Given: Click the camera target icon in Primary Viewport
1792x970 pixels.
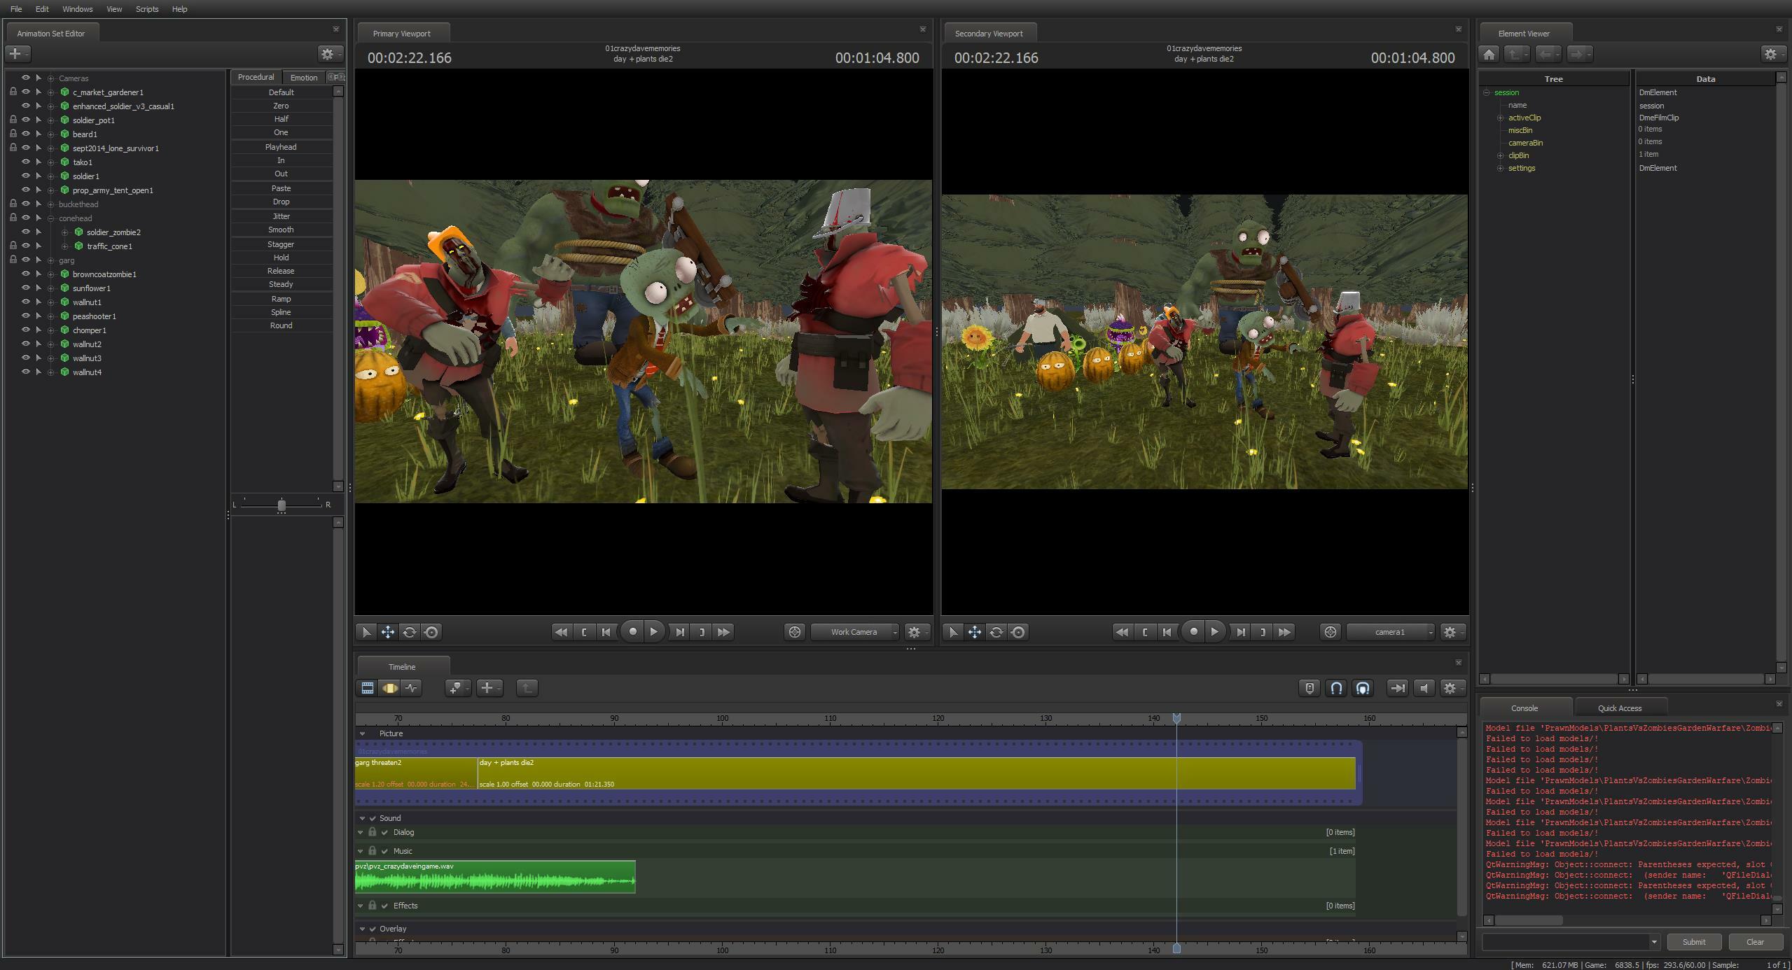Looking at the screenshot, I should 795,632.
